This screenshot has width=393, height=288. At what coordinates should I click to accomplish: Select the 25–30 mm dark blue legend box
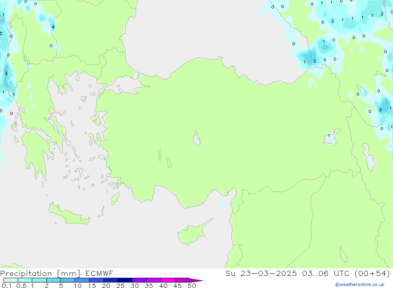coord(125,280)
